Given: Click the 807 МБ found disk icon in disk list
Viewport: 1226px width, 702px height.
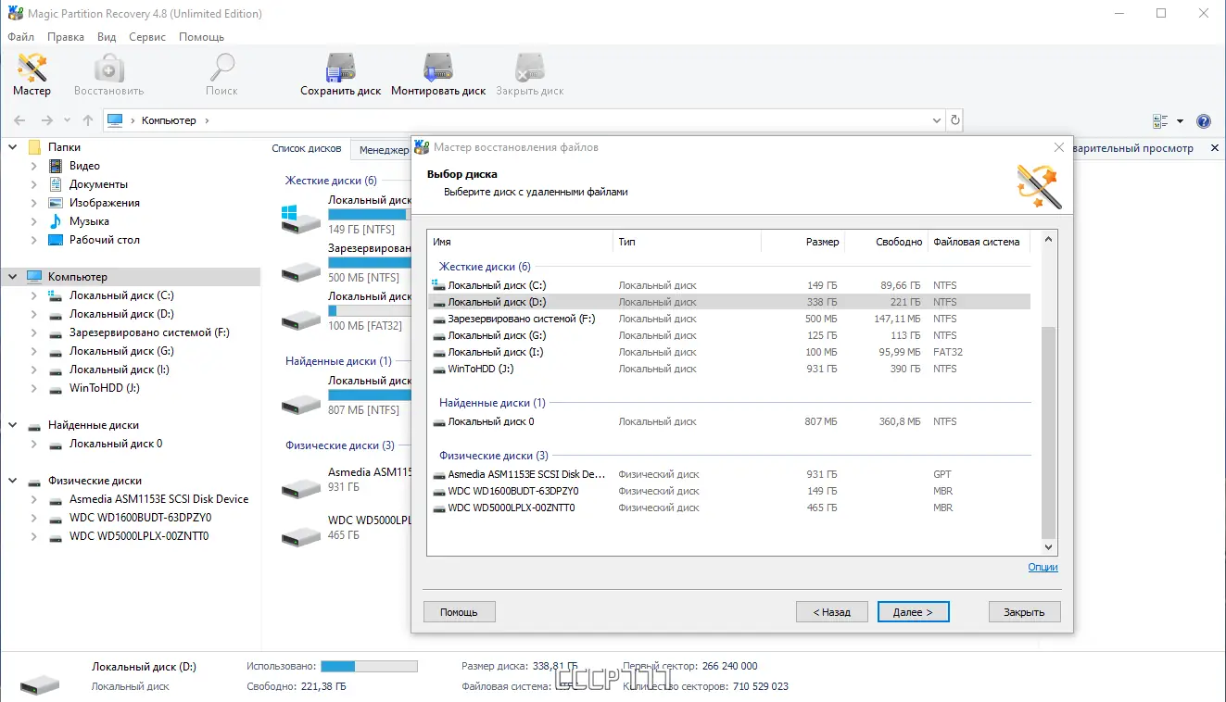Looking at the screenshot, I should (x=301, y=403).
